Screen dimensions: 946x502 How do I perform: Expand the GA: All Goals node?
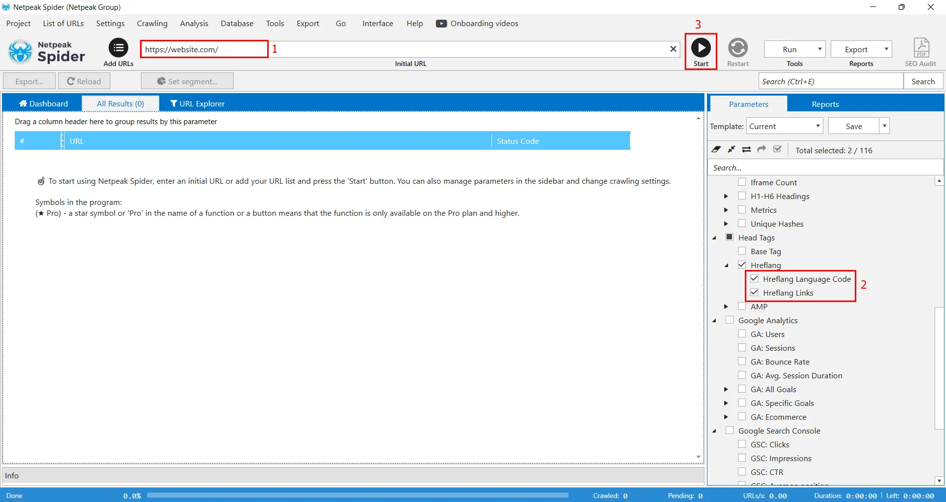pos(726,389)
